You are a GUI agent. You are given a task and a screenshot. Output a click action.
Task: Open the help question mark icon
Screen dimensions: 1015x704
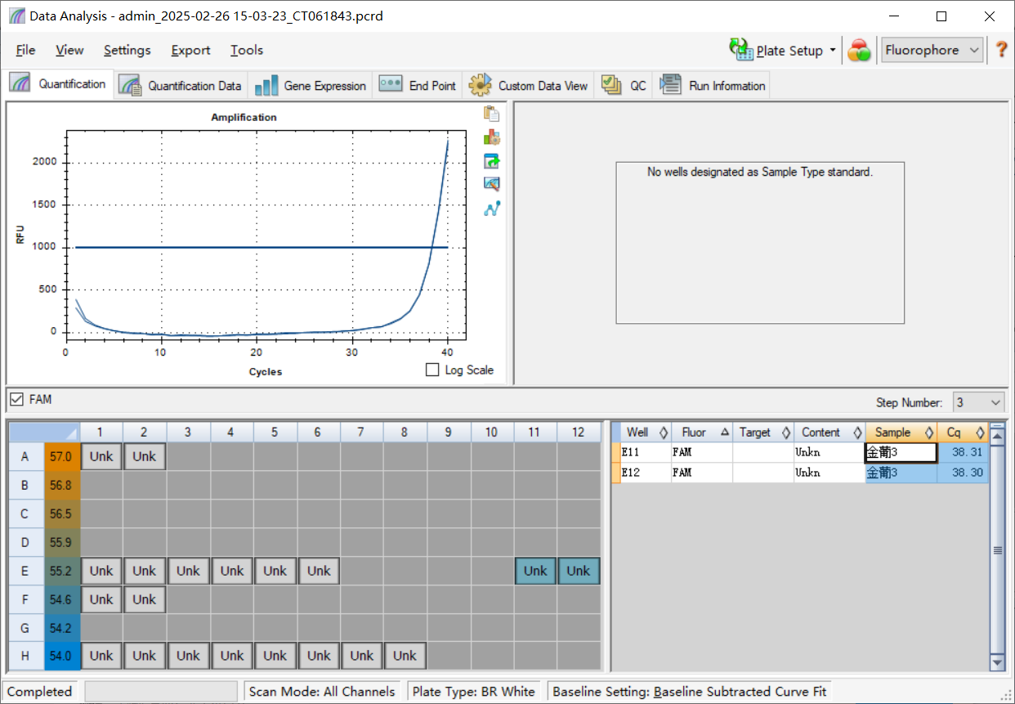(1001, 50)
